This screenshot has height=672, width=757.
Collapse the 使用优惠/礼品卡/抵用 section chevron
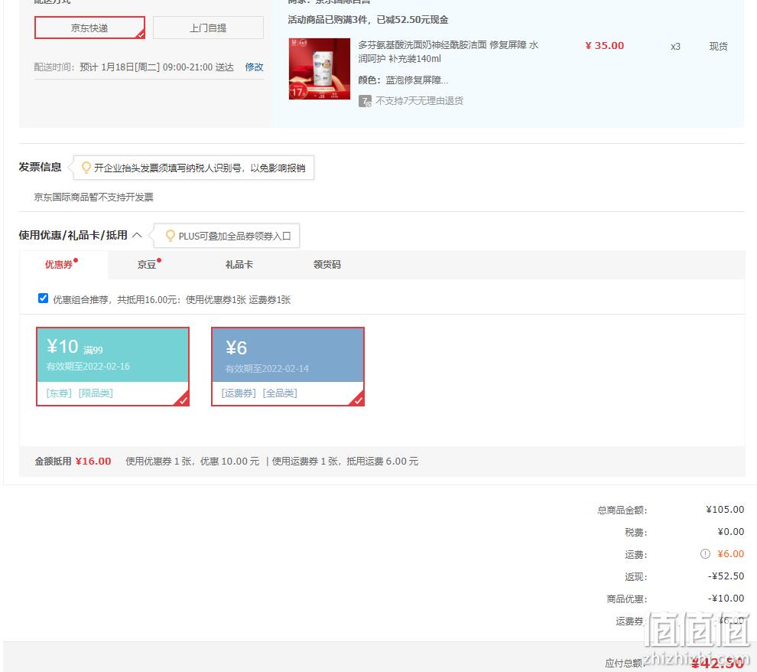[137, 235]
